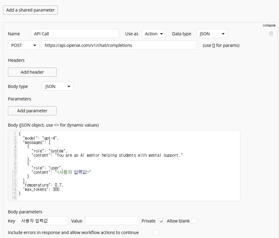Enable the Allow blank checkbox

pyautogui.click(x=194, y=221)
